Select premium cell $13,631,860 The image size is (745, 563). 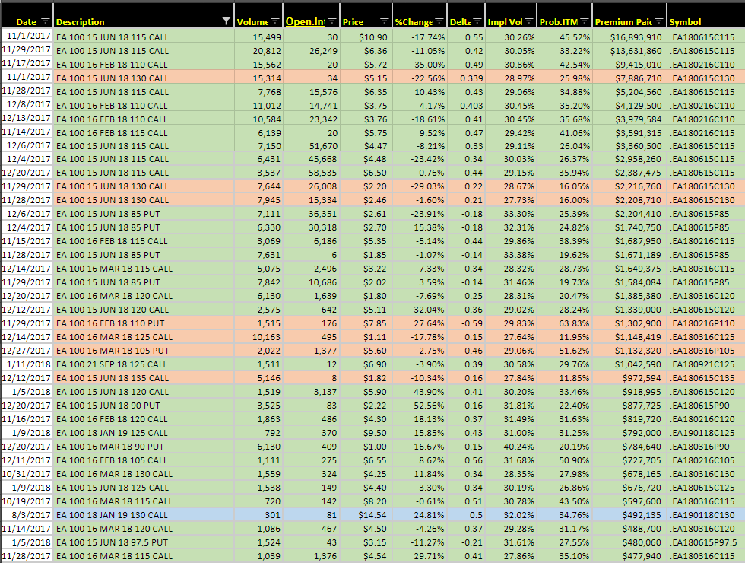pos(629,51)
